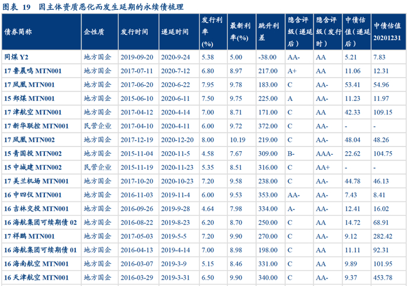Click deferral date 2020-9-24
This screenshot has height=286, width=409.
click(175, 57)
